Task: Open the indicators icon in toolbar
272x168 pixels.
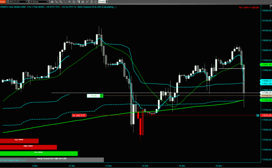Action: tap(87, 2)
